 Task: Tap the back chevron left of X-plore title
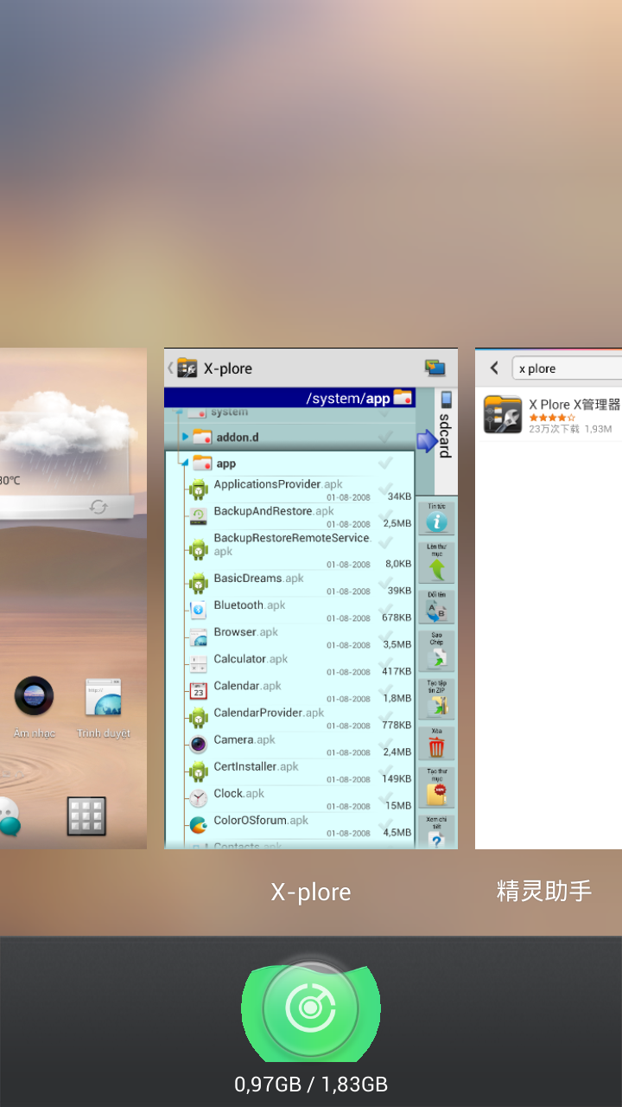pyautogui.click(x=170, y=368)
